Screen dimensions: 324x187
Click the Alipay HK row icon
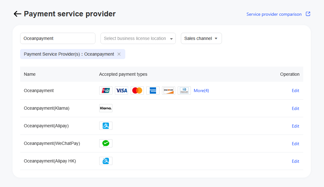click(x=105, y=161)
